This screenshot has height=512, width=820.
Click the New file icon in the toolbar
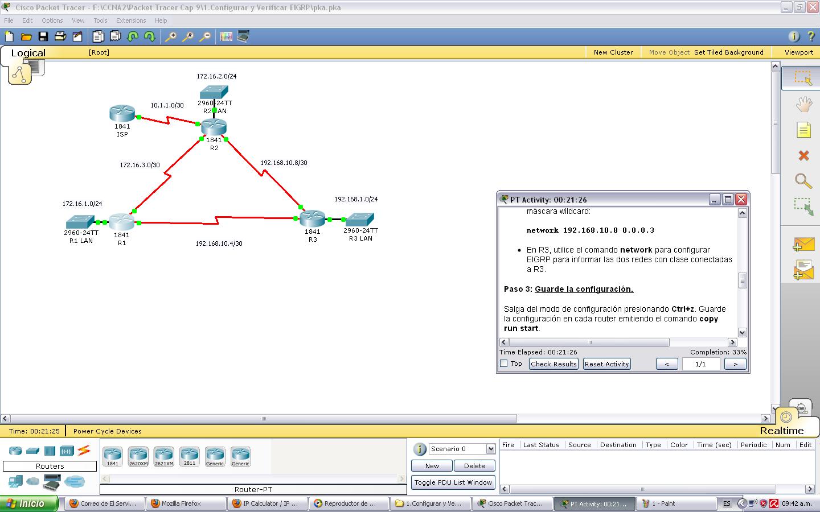tap(9, 36)
